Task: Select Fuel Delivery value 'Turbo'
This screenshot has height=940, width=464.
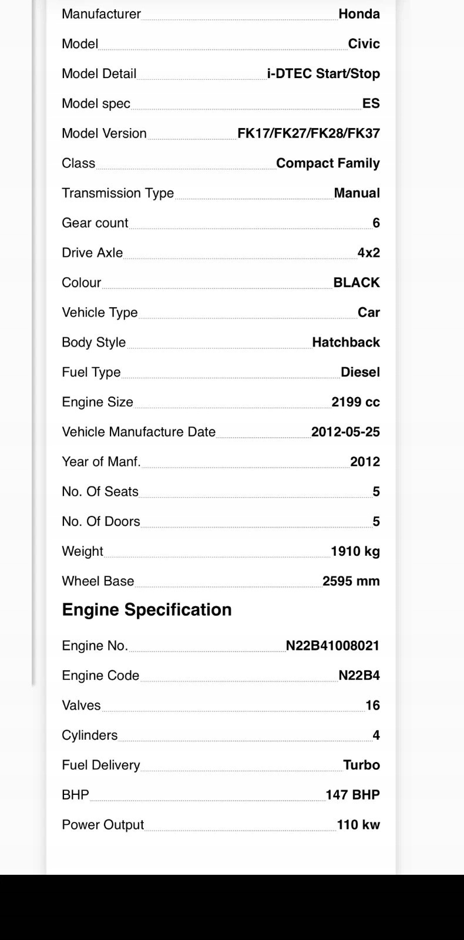Action: click(x=361, y=766)
